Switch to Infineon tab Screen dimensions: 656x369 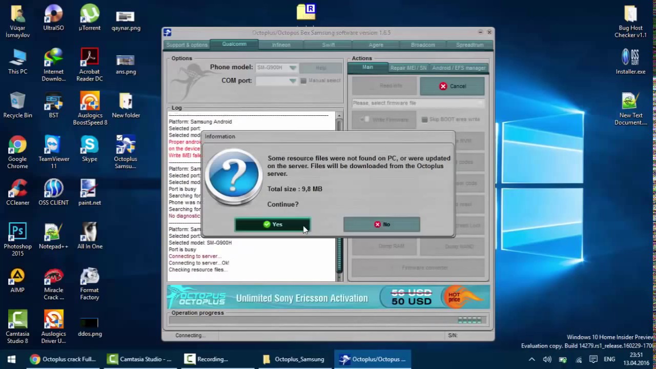(281, 45)
